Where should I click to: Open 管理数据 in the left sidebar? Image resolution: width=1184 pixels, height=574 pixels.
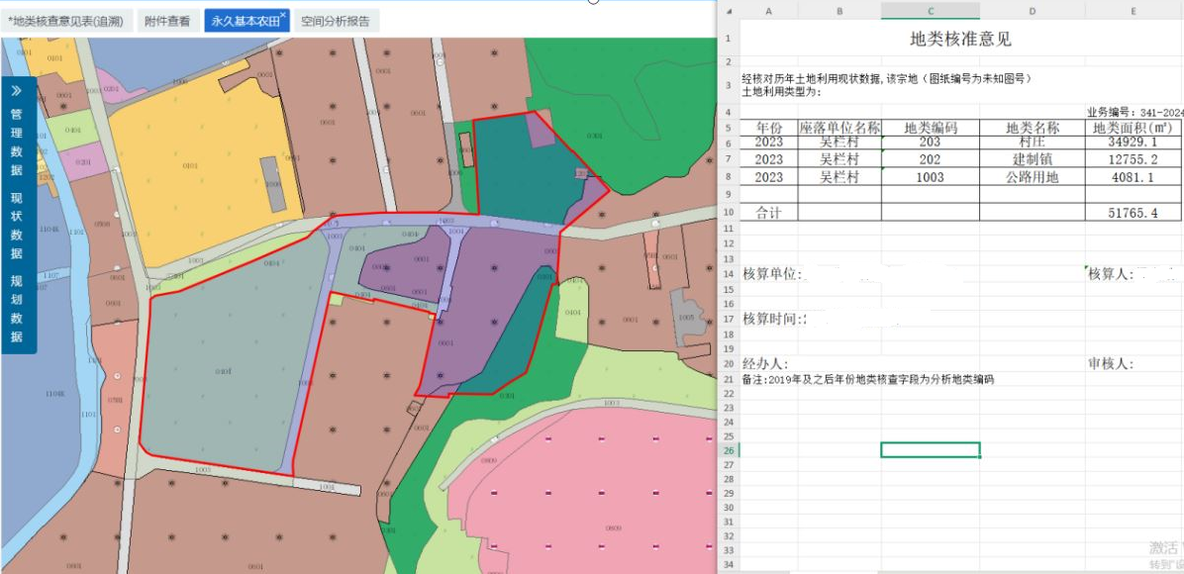[x=17, y=143]
